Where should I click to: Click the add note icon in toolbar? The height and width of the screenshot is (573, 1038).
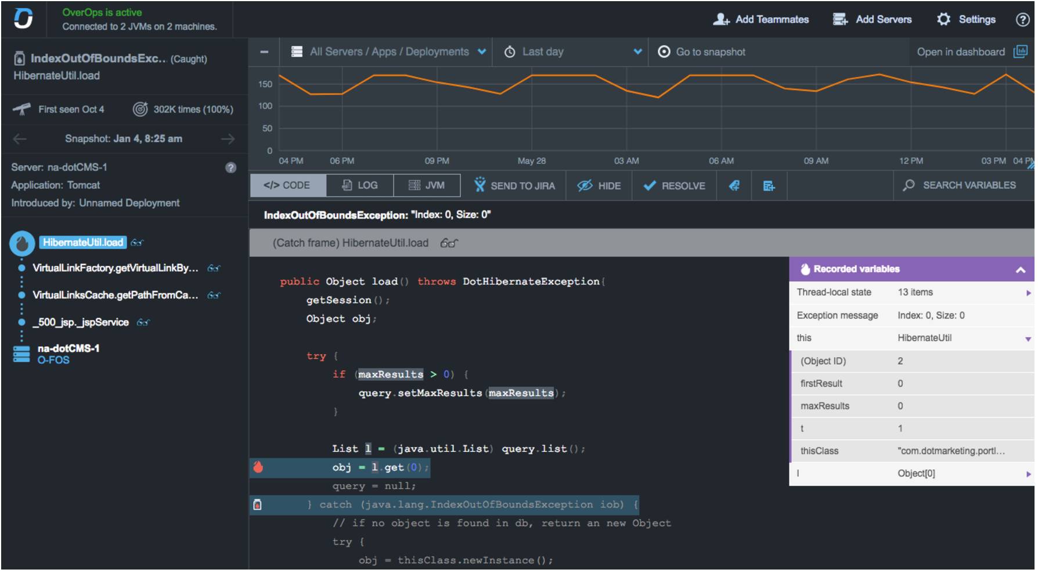point(769,186)
